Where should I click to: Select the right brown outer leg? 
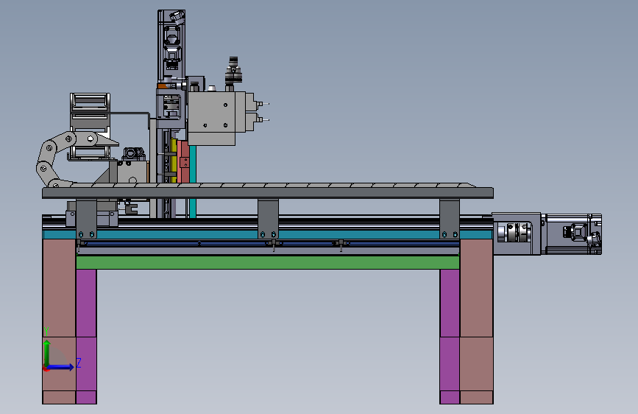click(x=476, y=321)
